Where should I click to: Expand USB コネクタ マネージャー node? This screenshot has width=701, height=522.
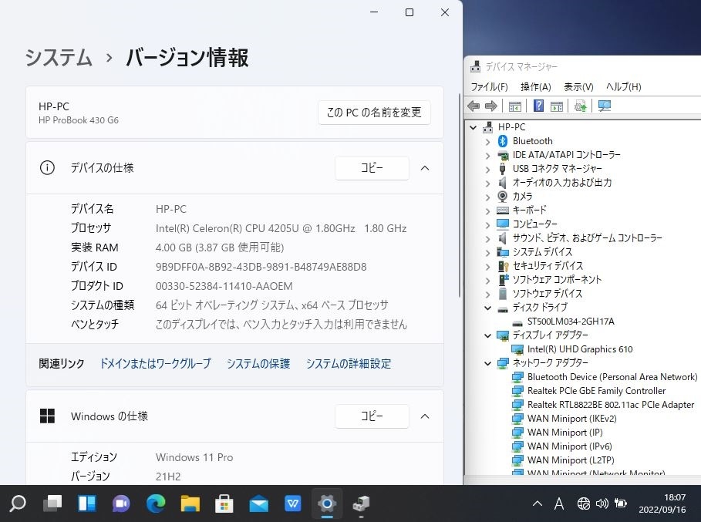(x=487, y=169)
